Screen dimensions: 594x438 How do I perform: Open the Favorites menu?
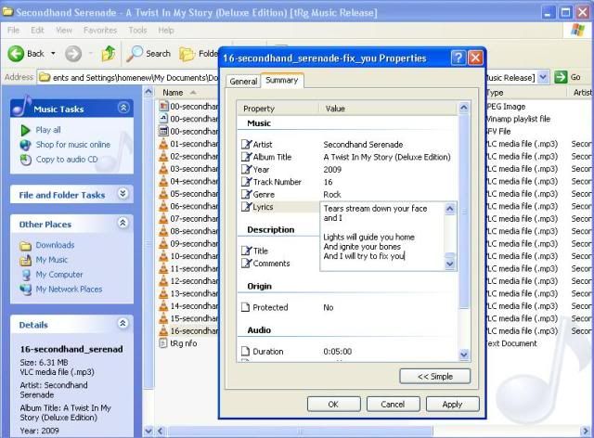coord(100,30)
